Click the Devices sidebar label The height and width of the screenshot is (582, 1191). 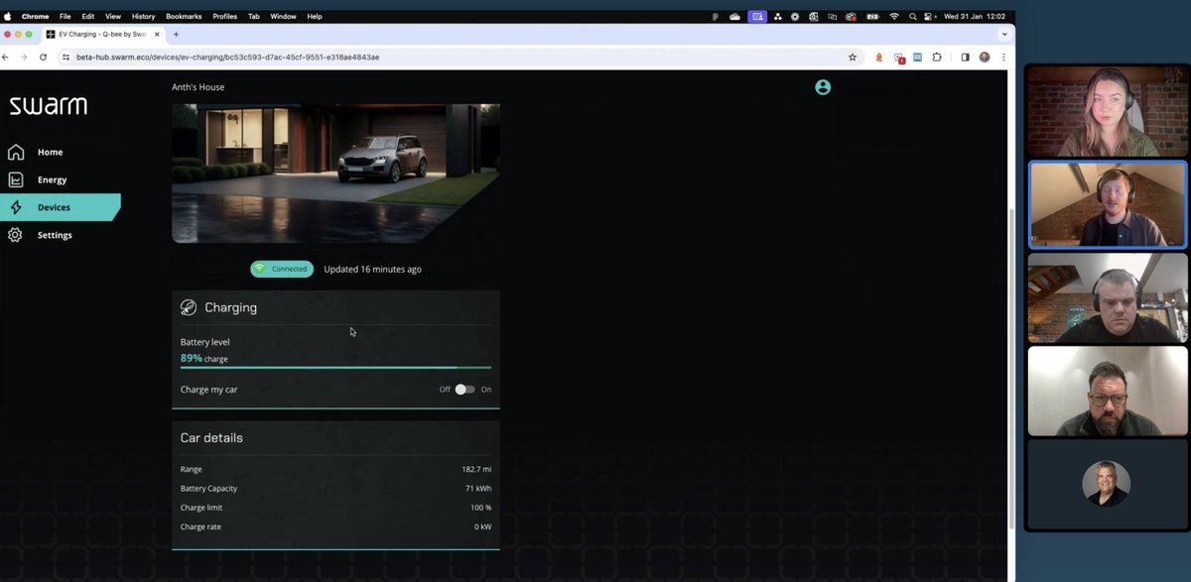54,207
